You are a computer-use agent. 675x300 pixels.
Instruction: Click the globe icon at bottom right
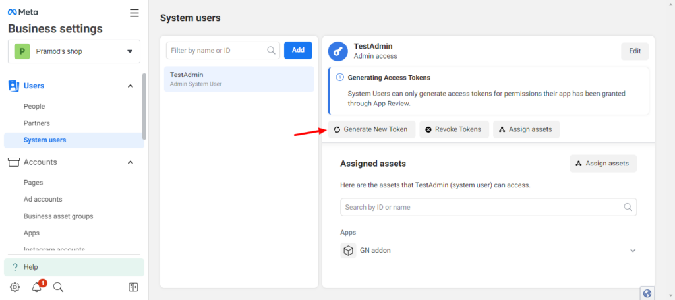pos(647,293)
